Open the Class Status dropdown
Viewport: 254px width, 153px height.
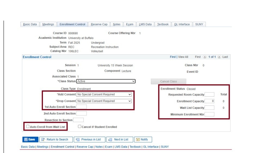click(106, 81)
